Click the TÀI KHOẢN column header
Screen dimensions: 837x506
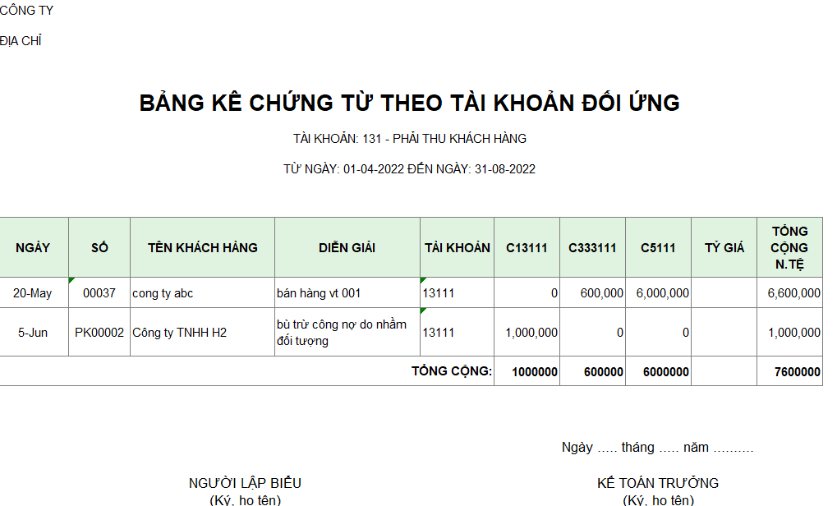click(x=457, y=248)
